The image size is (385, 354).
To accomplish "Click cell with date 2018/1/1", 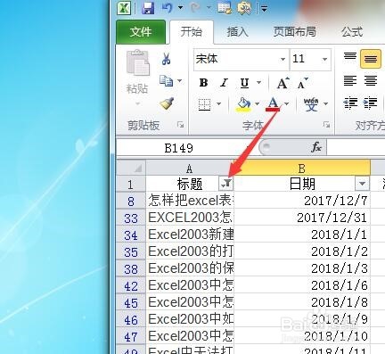I will tap(302, 235).
